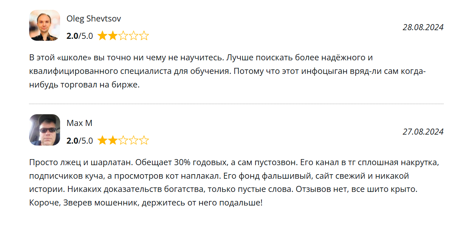This screenshot has height=230, width=452.
Task: Click second filled star in Oleg Shevtsov's rating
Action: 113,36
